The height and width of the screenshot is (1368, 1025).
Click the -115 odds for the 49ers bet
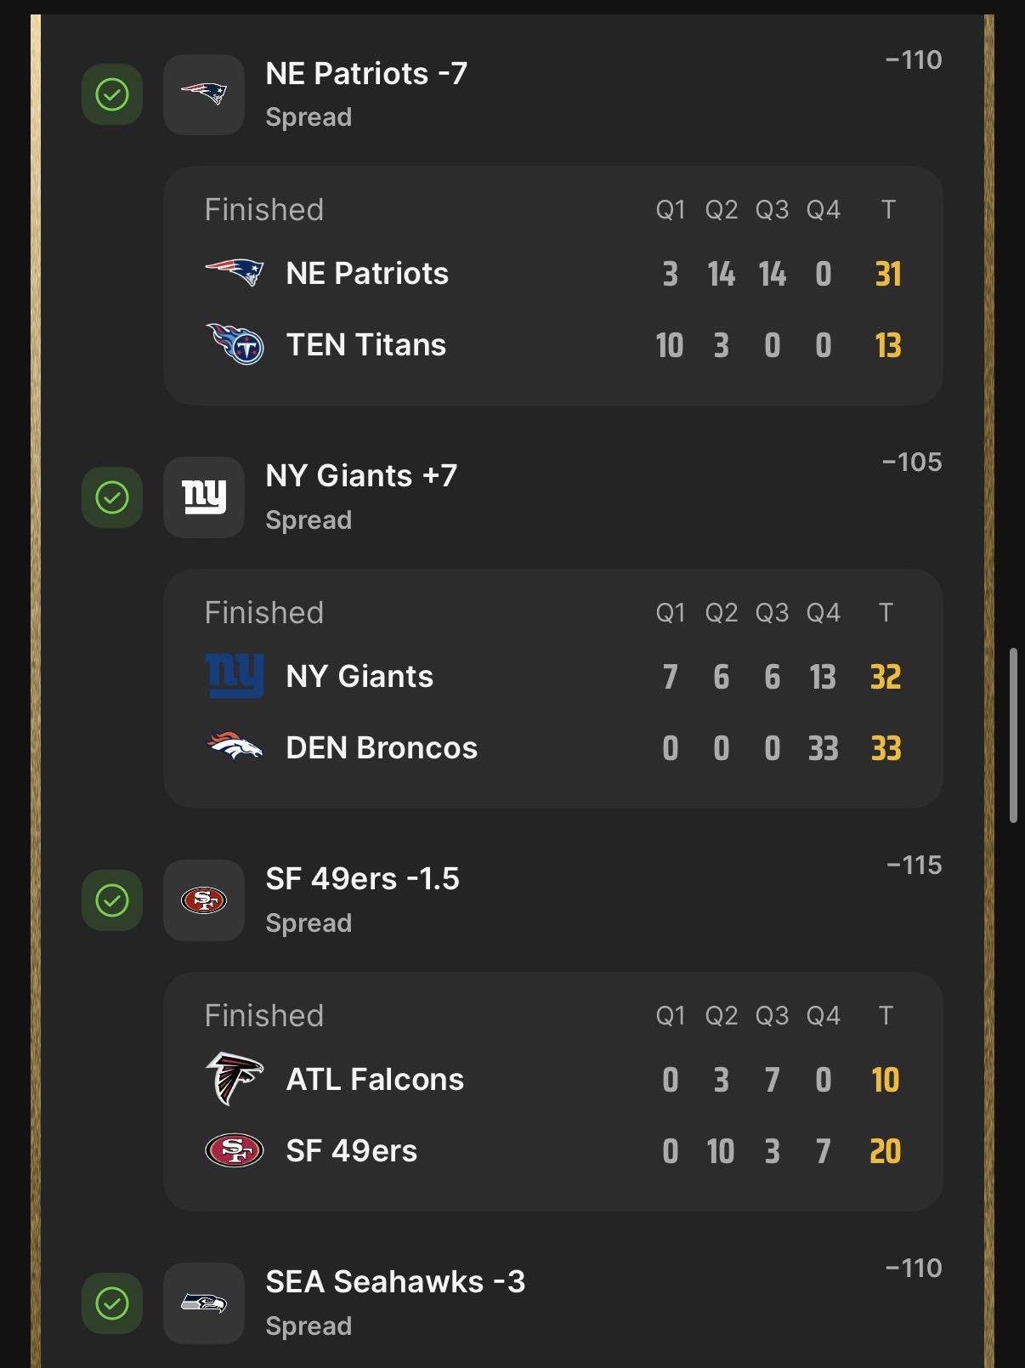914,866
